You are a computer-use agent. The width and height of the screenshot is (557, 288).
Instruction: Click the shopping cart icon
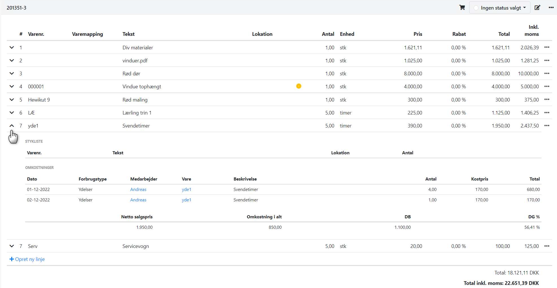coord(462,8)
